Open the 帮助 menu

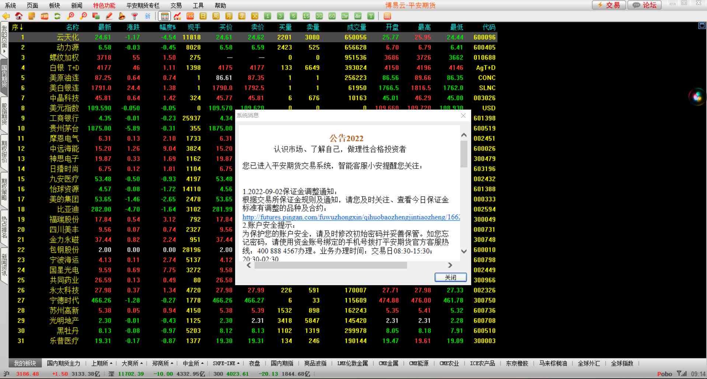(x=220, y=6)
